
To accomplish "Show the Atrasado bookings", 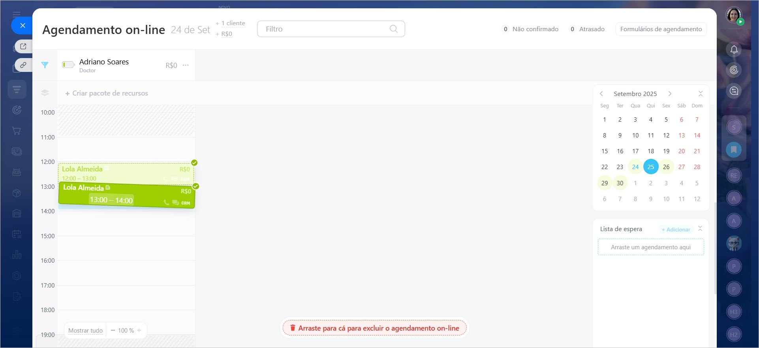I will (587, 29).
